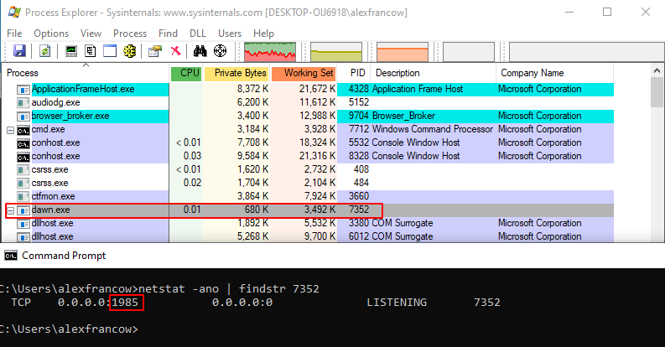Click the binoculars Find Handle icon
665x347 pixels.
200,51
